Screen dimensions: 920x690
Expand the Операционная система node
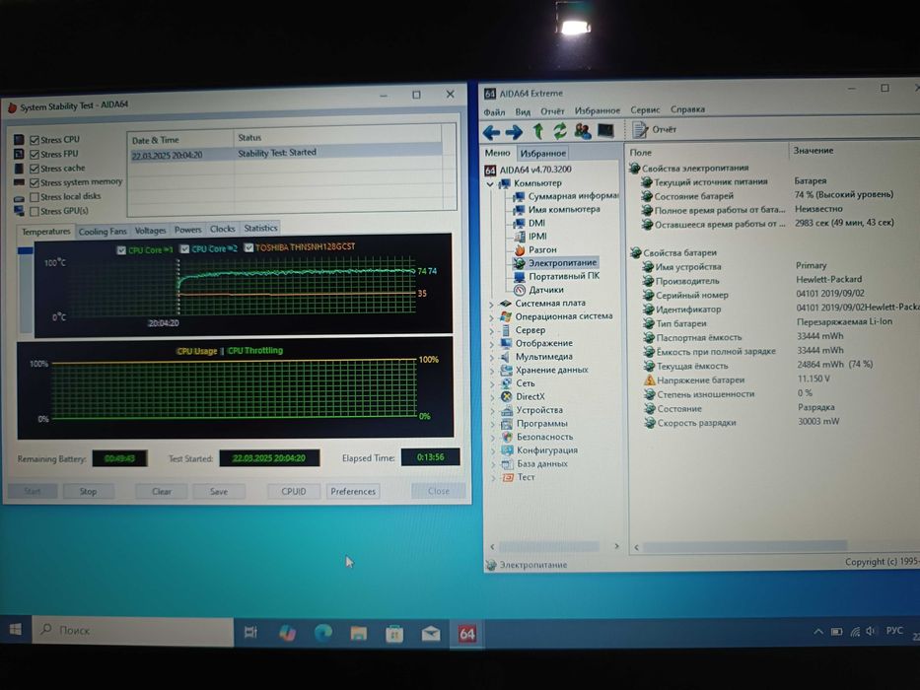click(492, 317)
